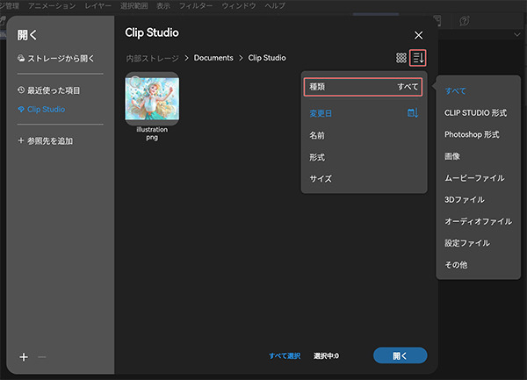
Task: Click the 開く button
Action: pyautogui.click(x=400, y=355)
